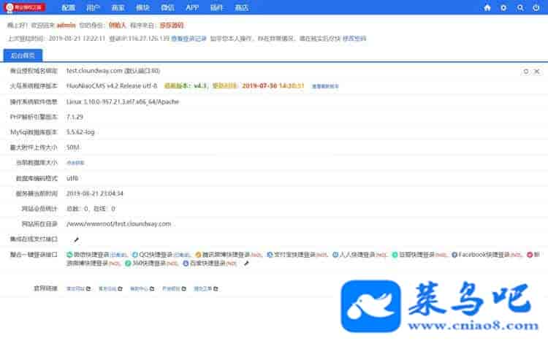Get the current database size link
Image resolution: width=548 pixels, height=341 pixels.
(x=75, y=163)
